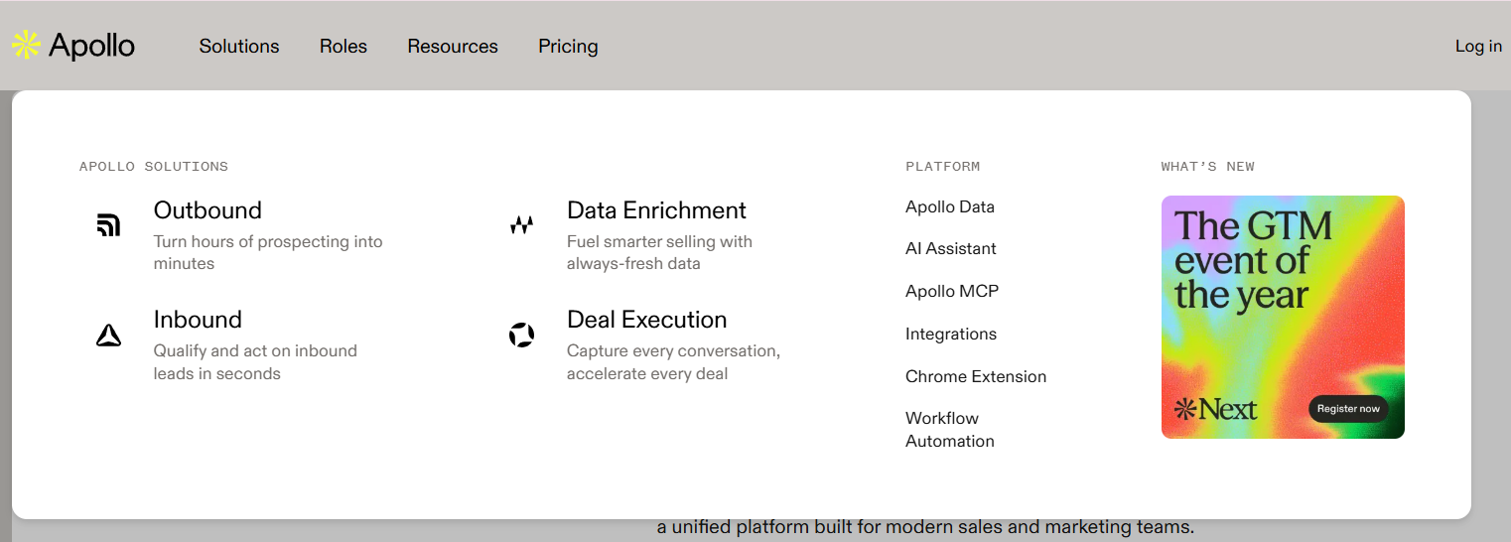Select Workflow Automation under Platform
The image size is (1511, 542).
950,430
